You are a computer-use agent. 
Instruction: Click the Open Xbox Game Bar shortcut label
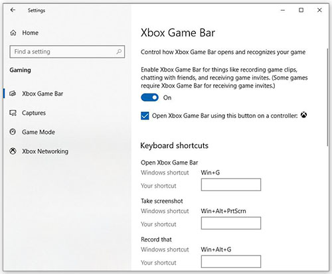point(169,163)
